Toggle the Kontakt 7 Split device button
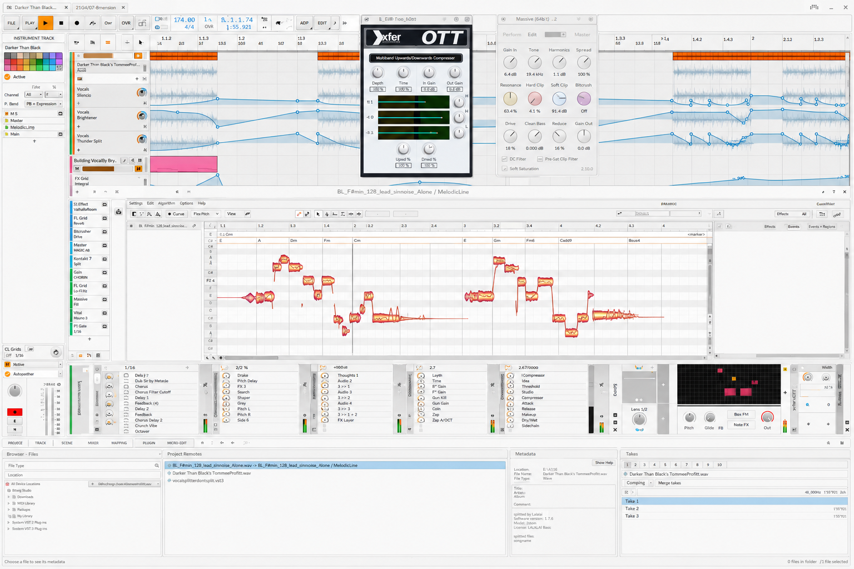Viewport: 854px width, 569px height. point(105,259)
